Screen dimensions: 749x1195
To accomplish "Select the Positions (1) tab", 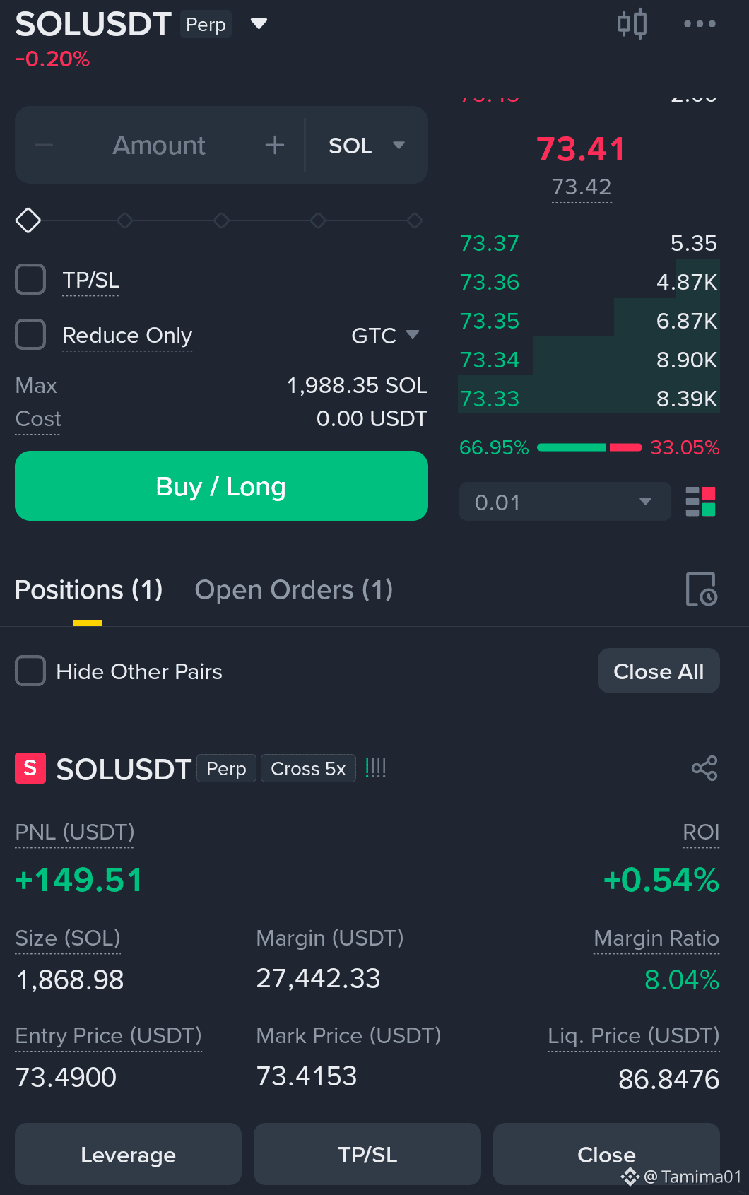I will [88, 589].
